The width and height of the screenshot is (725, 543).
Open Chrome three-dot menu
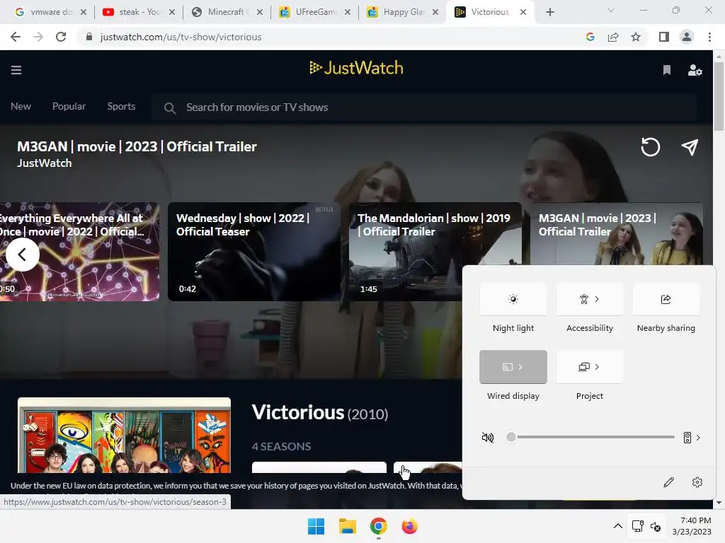(x=709, y=37)
